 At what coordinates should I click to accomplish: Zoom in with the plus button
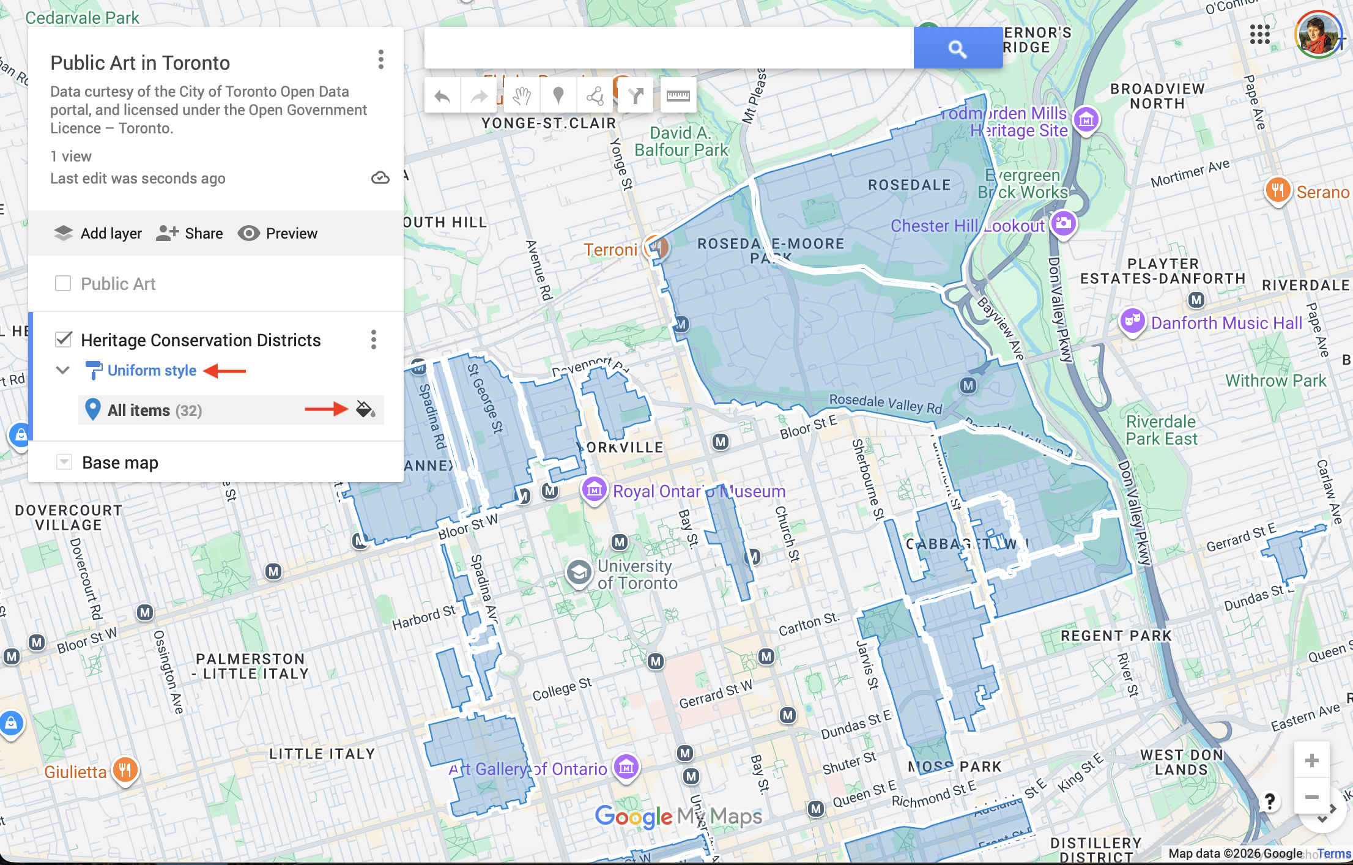point(1311,760)
